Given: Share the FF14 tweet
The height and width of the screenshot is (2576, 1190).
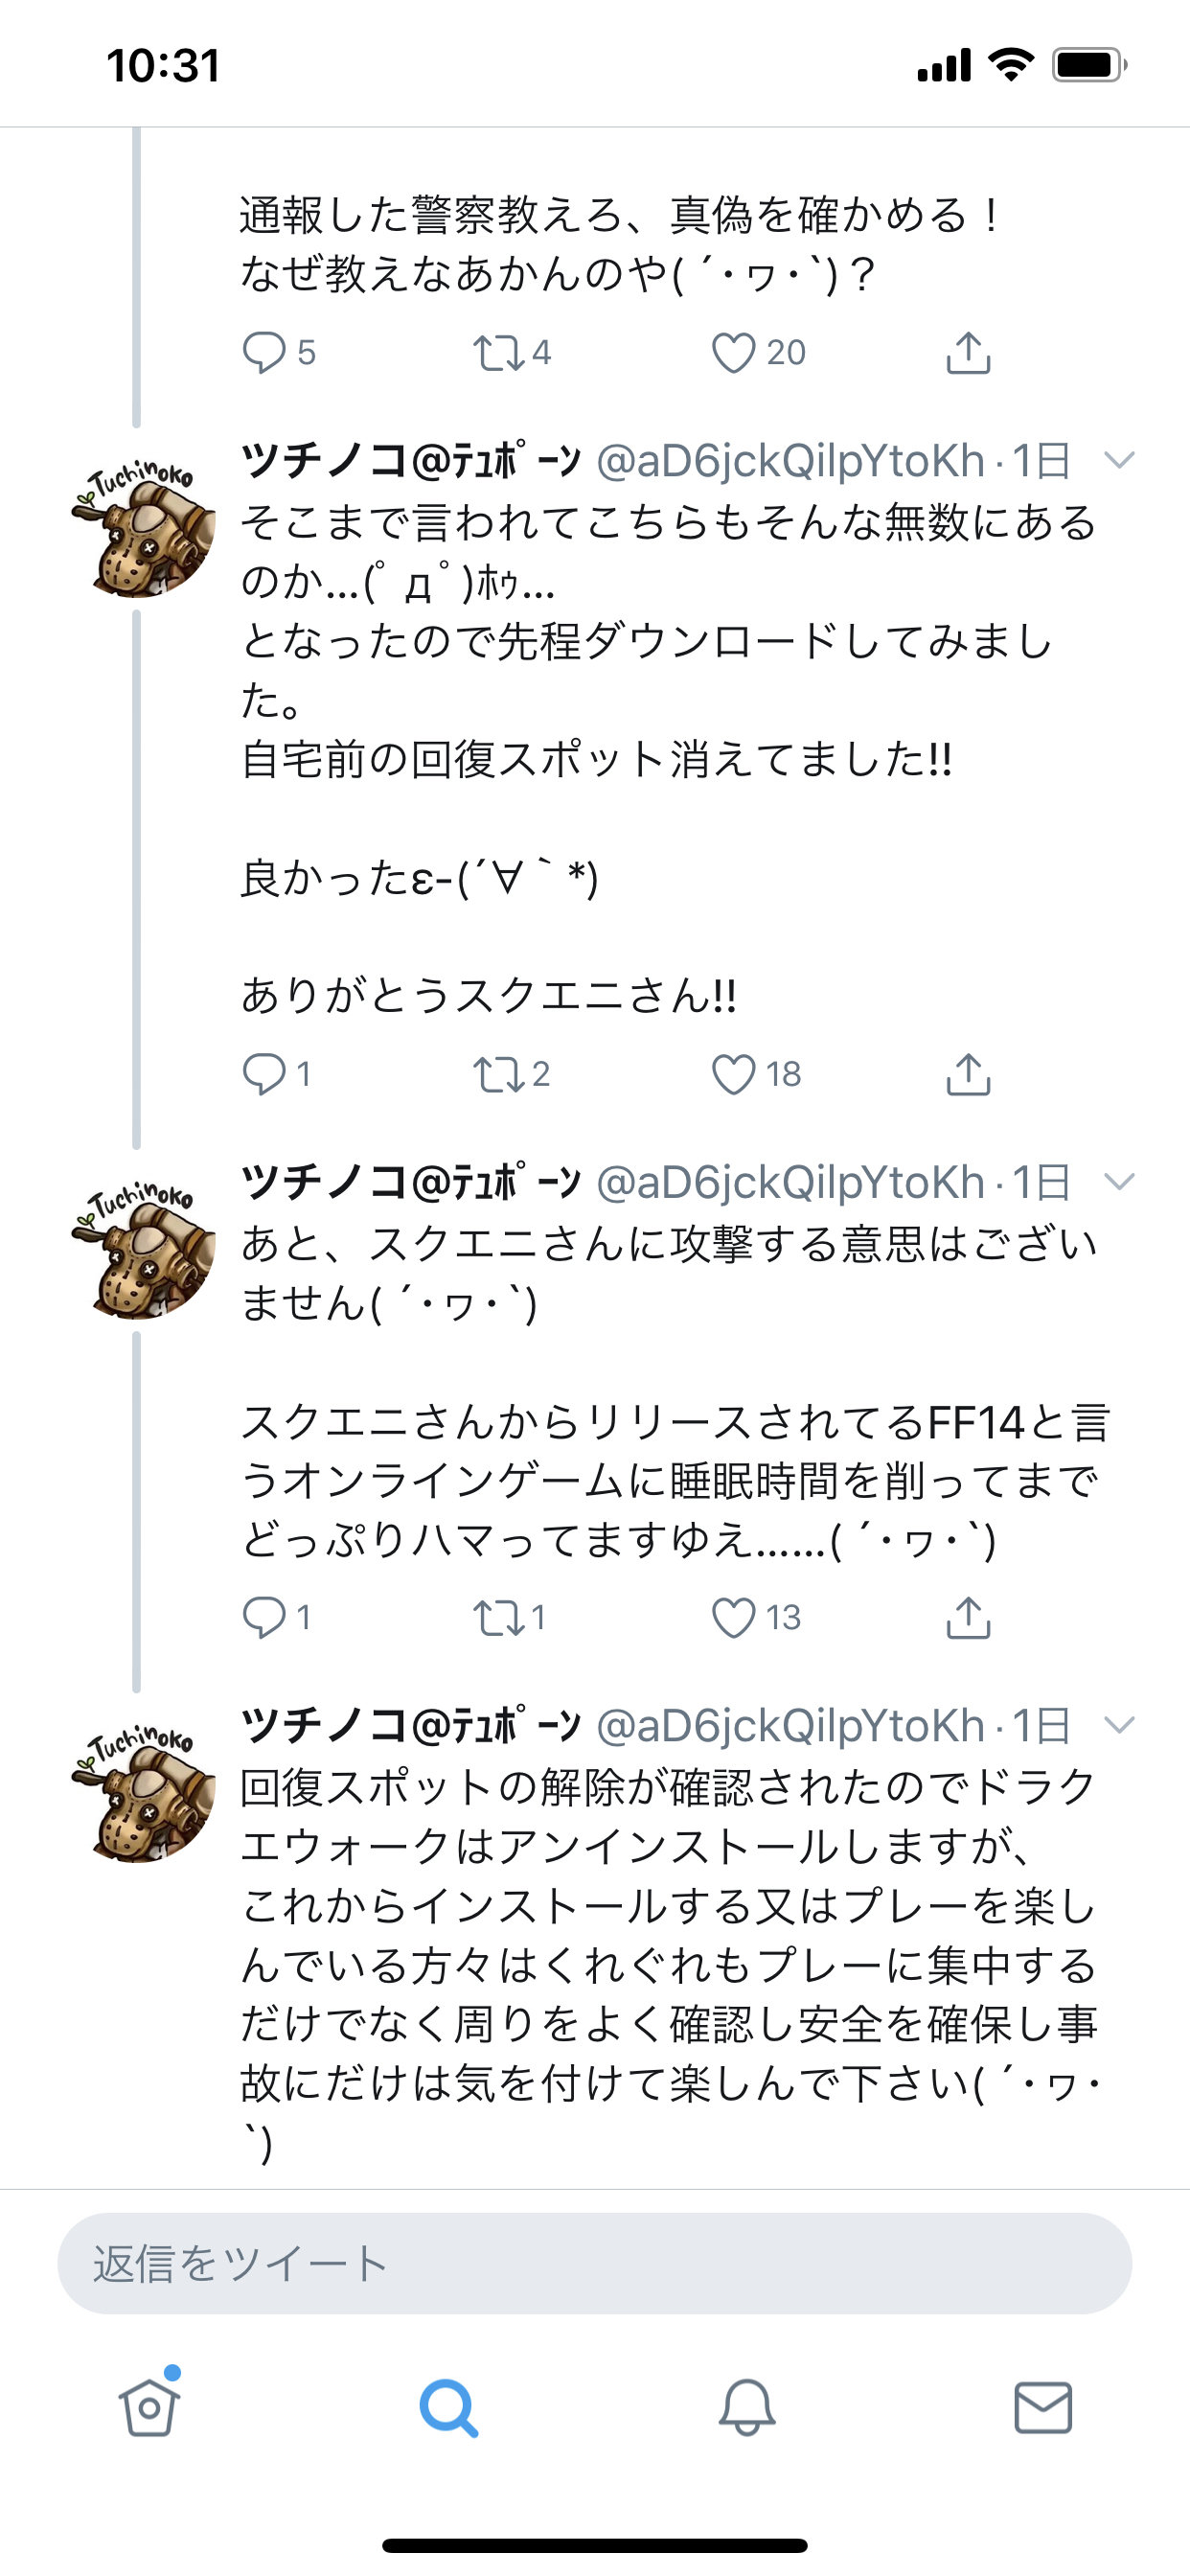Looking at the screenshot, I should pos(967,1618).
